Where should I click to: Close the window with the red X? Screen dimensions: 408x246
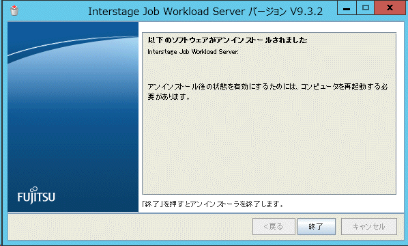[x=390, y=8]
